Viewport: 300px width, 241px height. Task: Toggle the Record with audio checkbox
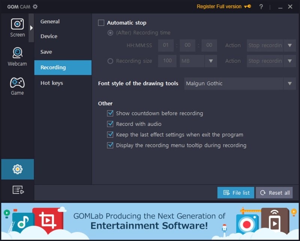coord(110,124)
